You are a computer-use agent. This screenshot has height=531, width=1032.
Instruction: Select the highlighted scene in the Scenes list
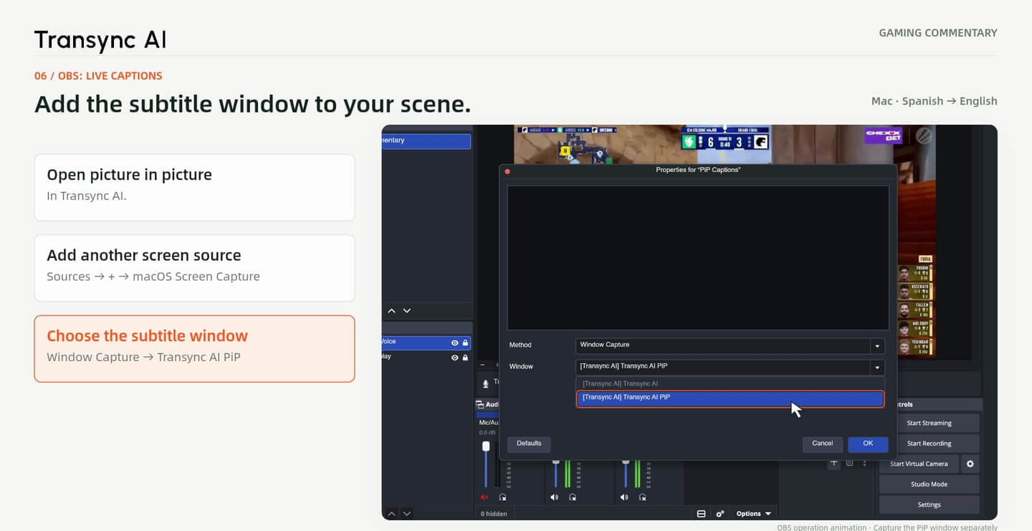click(426, 141)
